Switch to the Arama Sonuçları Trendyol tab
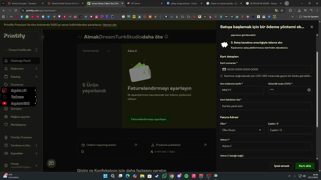The image size is (321, 180). click(26, 3)
